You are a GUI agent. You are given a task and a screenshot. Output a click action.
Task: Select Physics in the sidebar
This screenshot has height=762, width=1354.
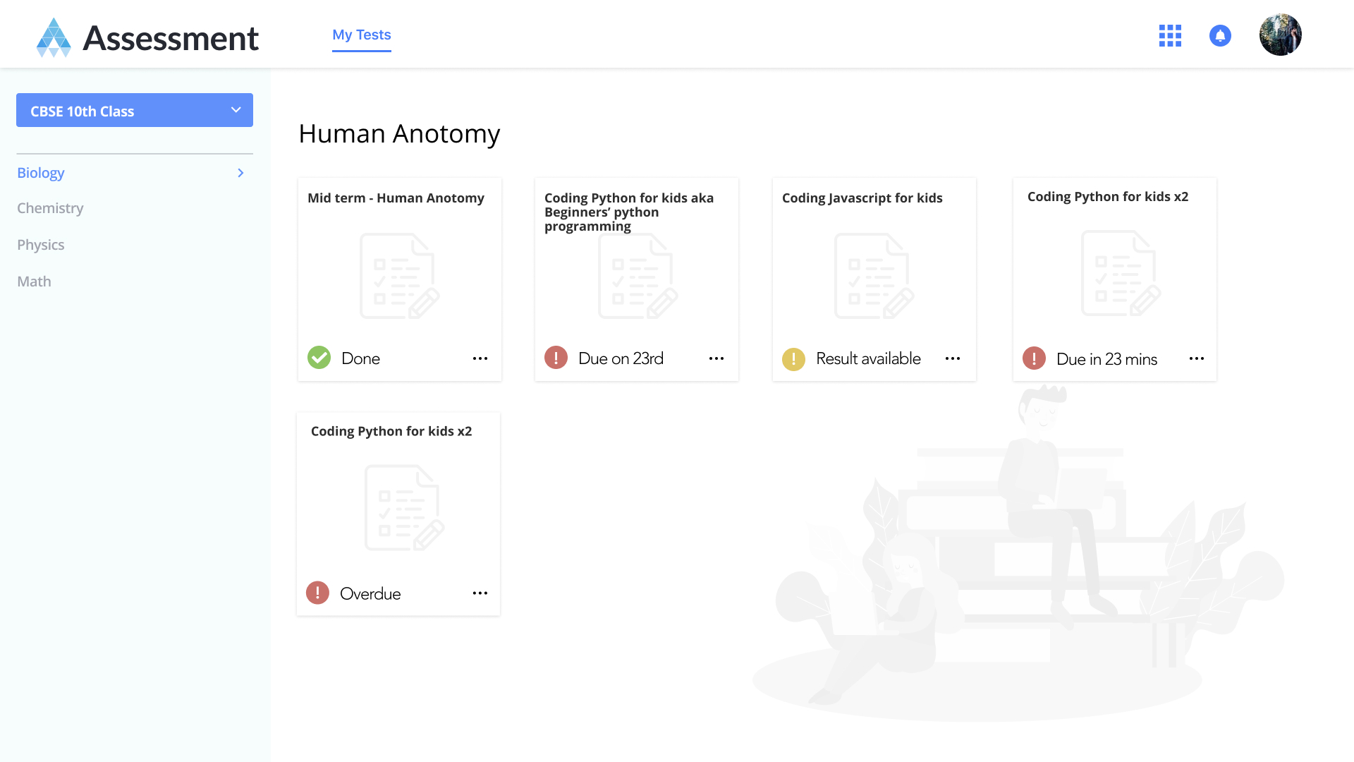click(x=40, y=245)
